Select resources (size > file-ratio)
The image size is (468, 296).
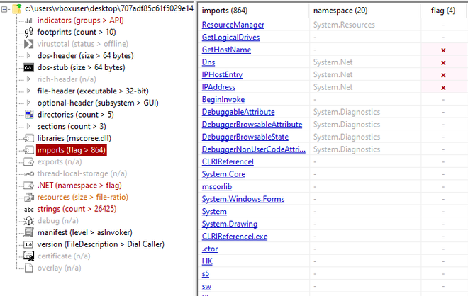pos(83,198)
